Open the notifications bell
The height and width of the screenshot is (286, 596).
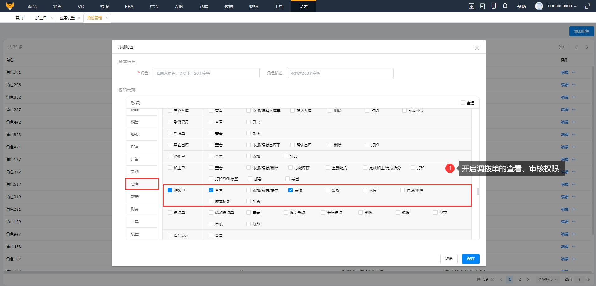(x=505, y=6)
